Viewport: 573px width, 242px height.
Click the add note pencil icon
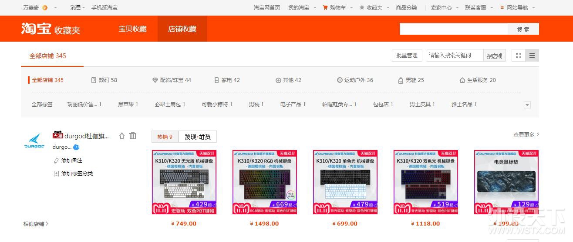(x=56, y=160)
